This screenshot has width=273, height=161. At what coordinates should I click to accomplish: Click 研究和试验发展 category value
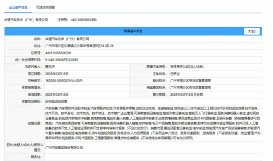[56, 102]
